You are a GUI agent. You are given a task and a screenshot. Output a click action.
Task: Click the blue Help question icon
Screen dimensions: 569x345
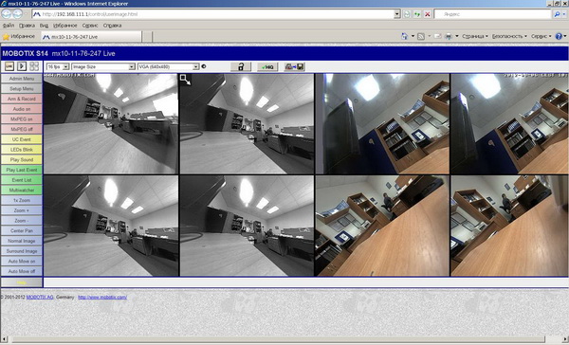coord(559,36)
